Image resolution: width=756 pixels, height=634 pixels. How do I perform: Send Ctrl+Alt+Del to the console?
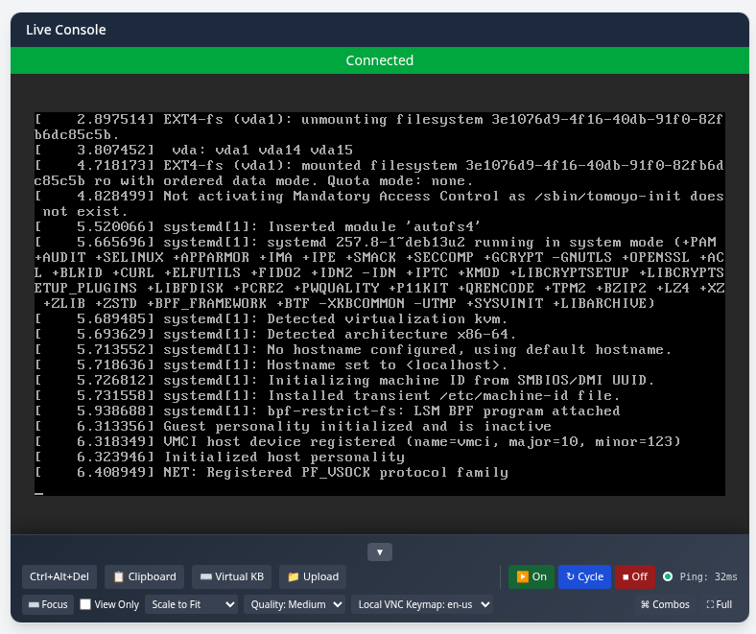(x=59, y=576)
